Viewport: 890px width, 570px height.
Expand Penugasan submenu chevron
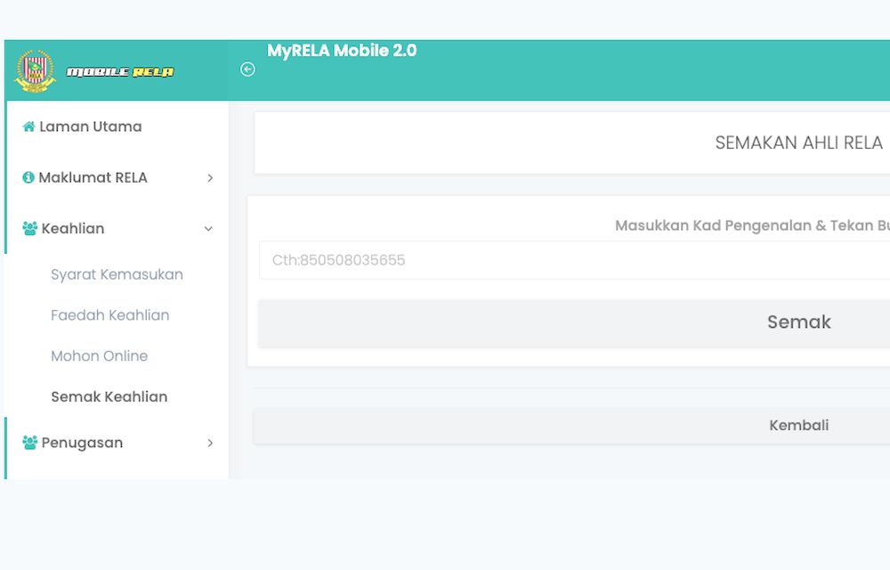(210, 443)
